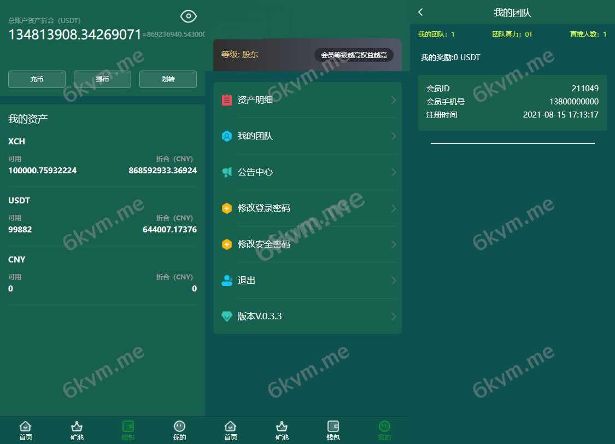Click the 版本V.0.3.3 diamond icon
The width and height of the screenshot is (615, 444).
point(227,317)
